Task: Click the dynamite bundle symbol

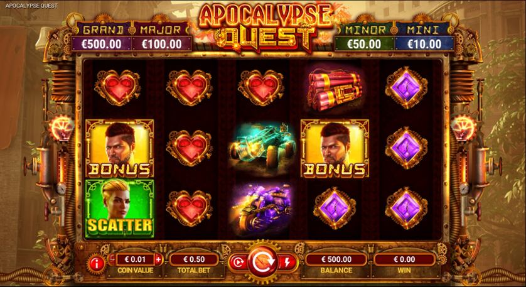Action: point(335,89)
